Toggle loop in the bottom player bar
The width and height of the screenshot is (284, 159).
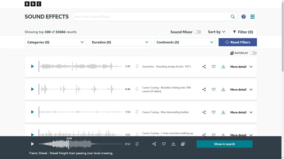[137, 144]
